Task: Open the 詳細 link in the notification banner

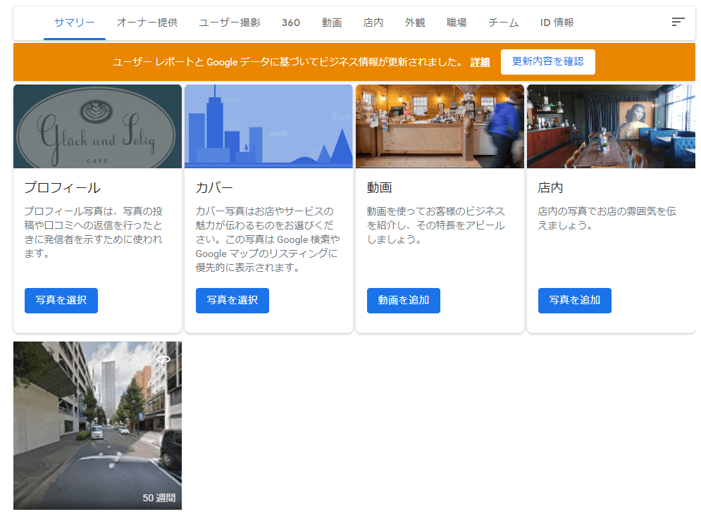Action: click(x=480, y=62)
